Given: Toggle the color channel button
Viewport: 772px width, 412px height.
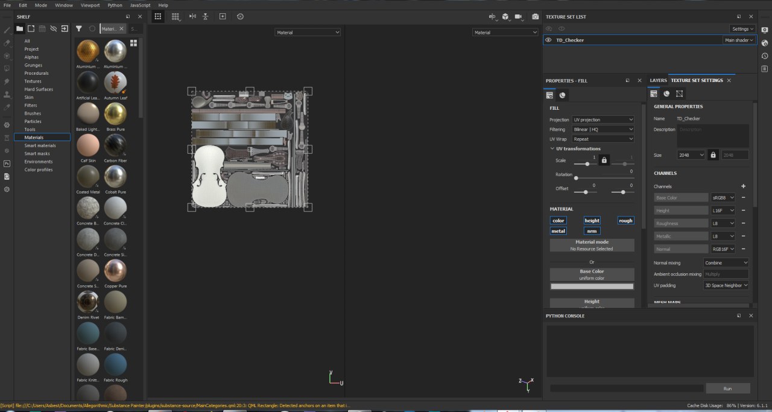Looking at the screenshot, I should point(558,221).
